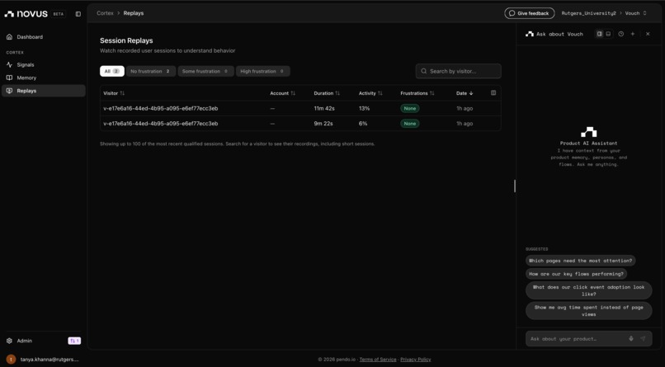Open the Vouch app switcher dropdown
Image resolution: width=665 pixels, height=367 pixels.
pos(636,13)
